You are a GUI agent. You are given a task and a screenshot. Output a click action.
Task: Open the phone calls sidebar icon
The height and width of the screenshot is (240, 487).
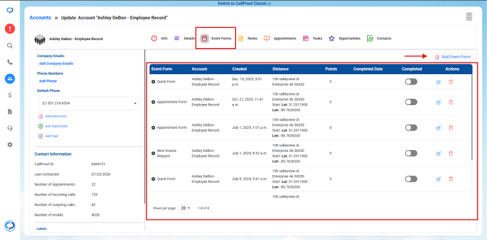[10, 63]
